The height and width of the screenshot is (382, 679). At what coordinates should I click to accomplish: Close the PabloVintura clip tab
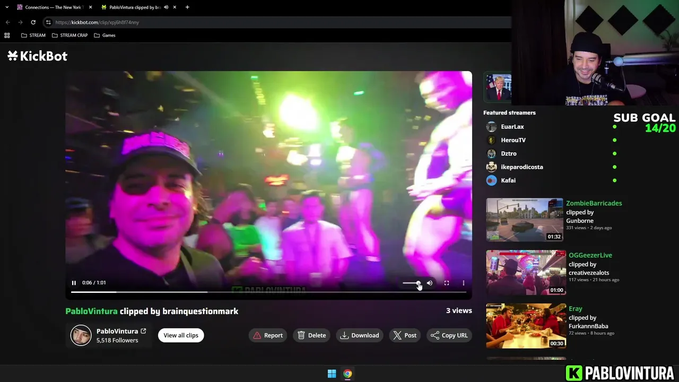pos(175,7)
